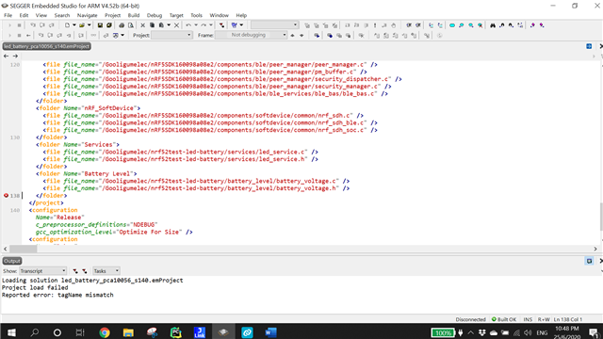The height and width of the screenshot is (339, 603).
Task: Click the Copy toolbar icon
Action: 152,25
